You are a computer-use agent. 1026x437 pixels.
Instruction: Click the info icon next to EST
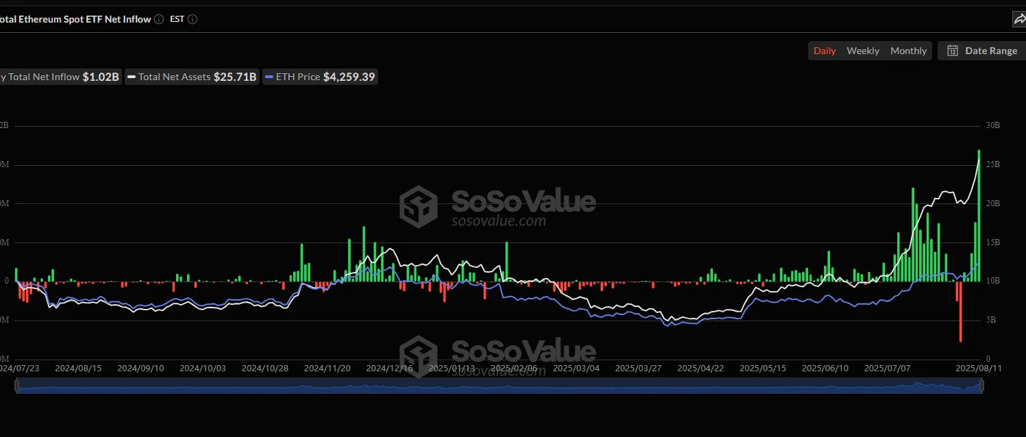(192, 19)
